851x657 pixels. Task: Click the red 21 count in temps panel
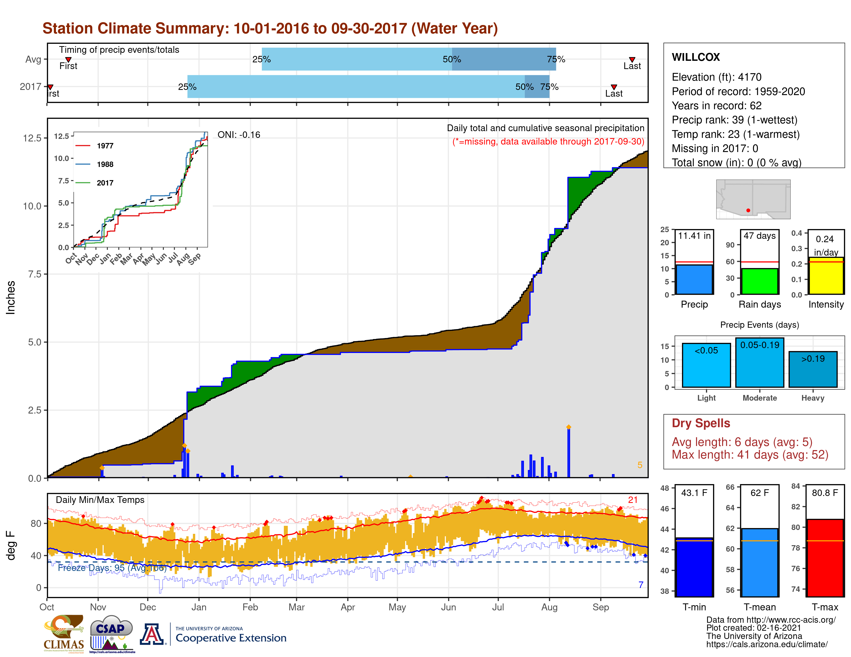(x=633, y=500)
